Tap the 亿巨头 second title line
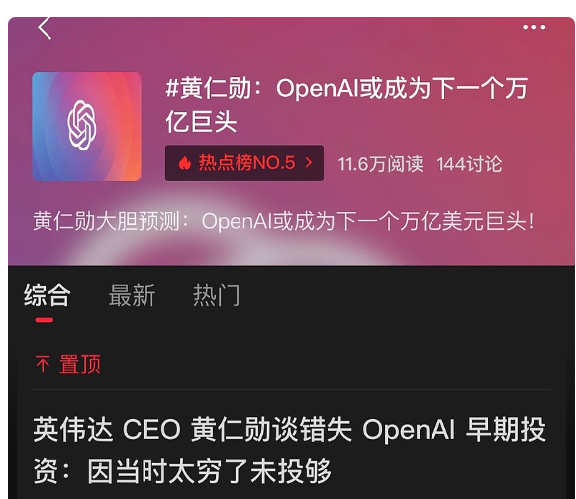 [x=201, y=121]
